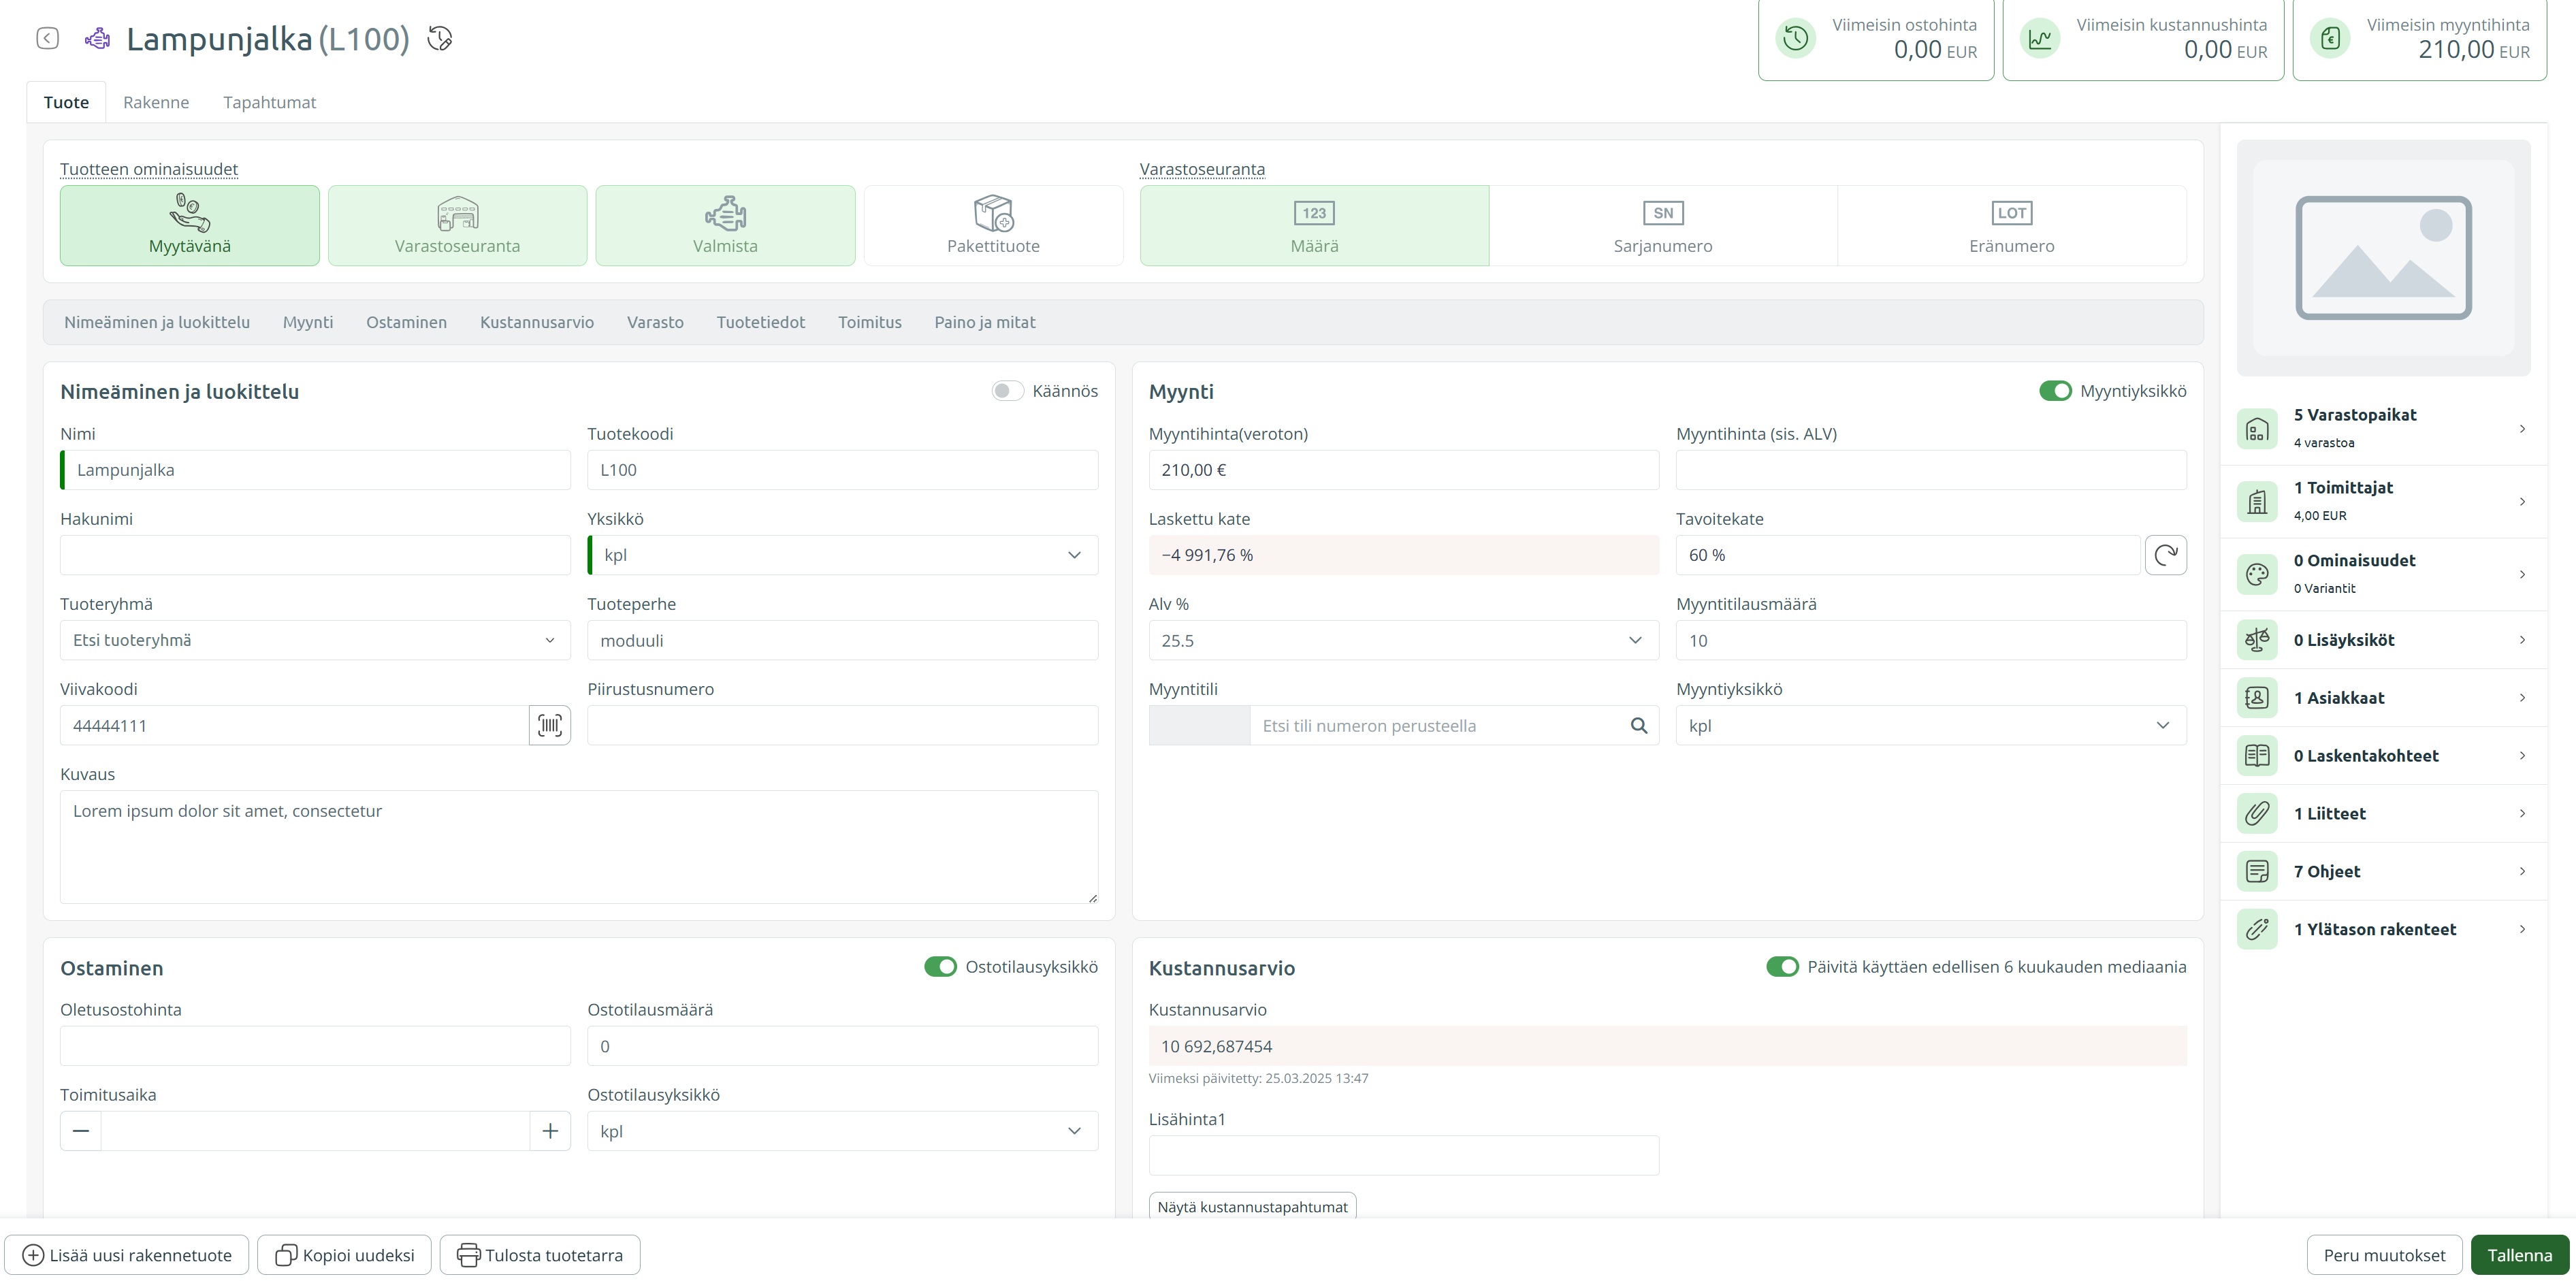Click Peru muutokset button
The image size is (2576, 1281).
click(2384, 1255)
